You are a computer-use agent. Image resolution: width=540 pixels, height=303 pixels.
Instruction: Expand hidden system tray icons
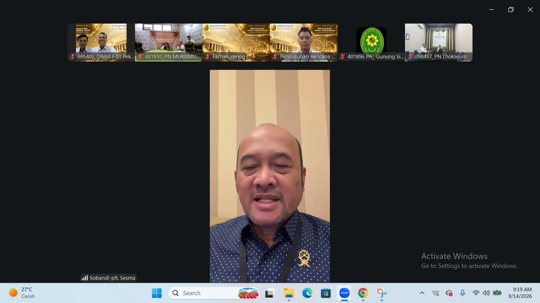422,293
